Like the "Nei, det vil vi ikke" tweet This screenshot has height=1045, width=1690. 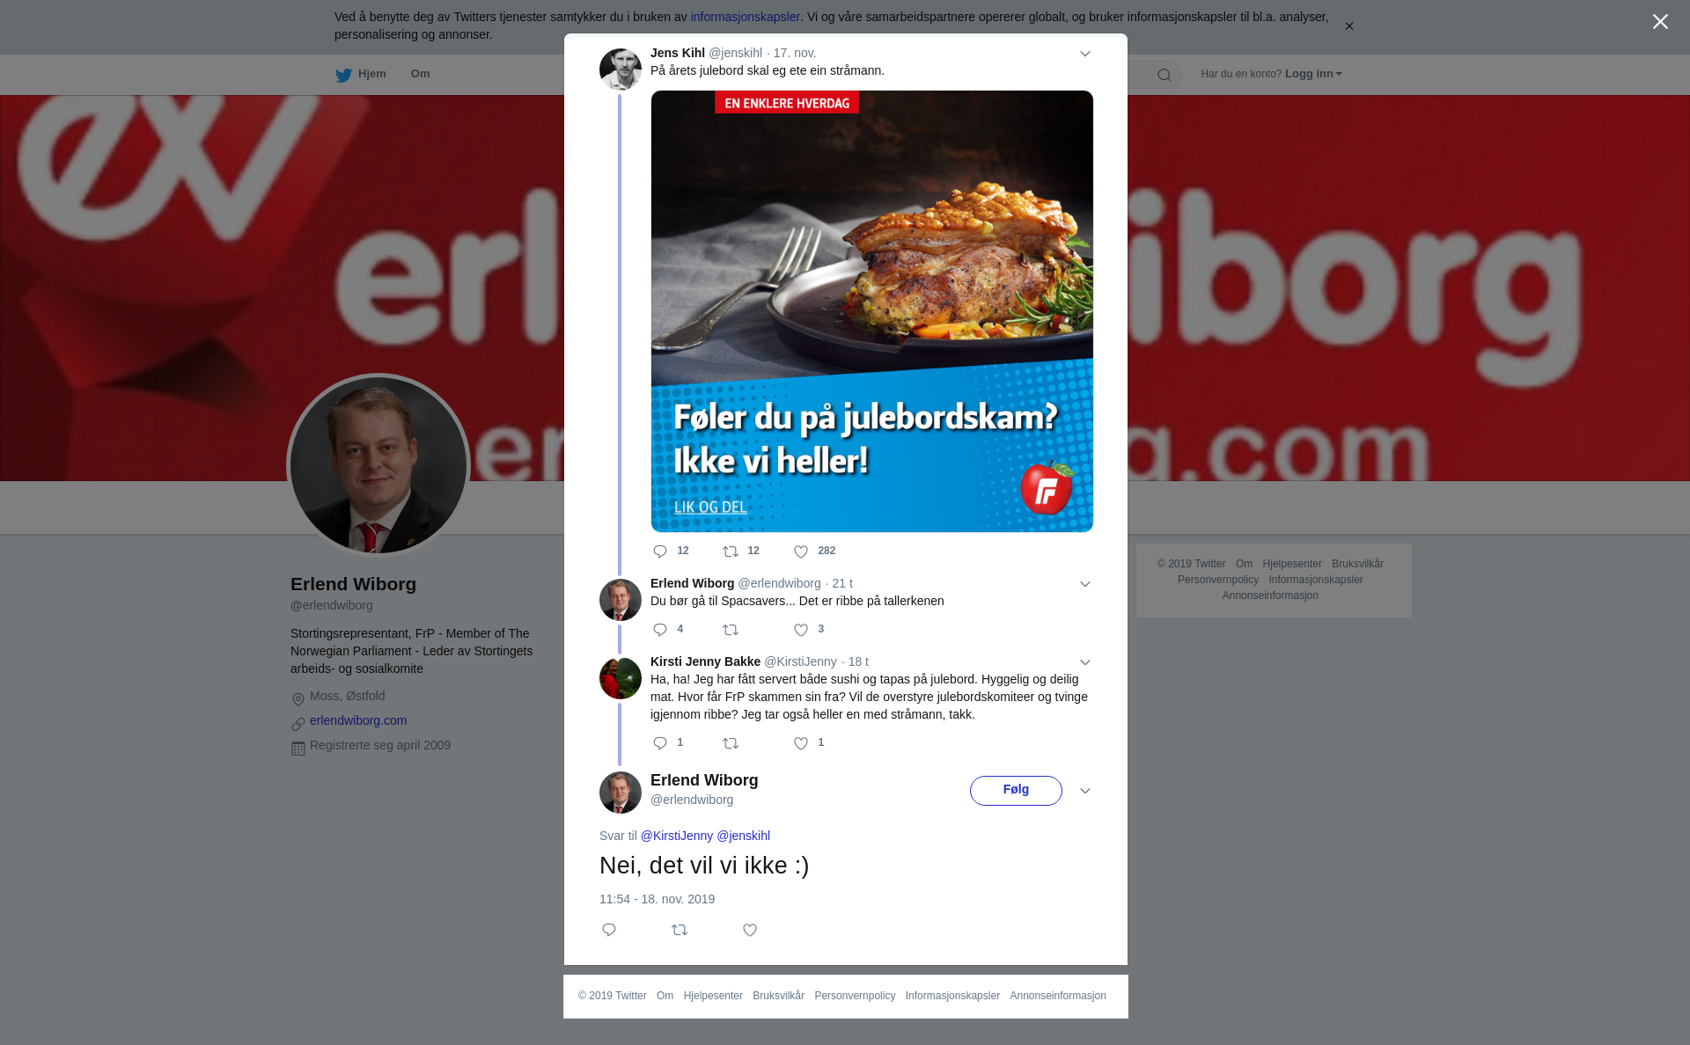pos(750,930)
